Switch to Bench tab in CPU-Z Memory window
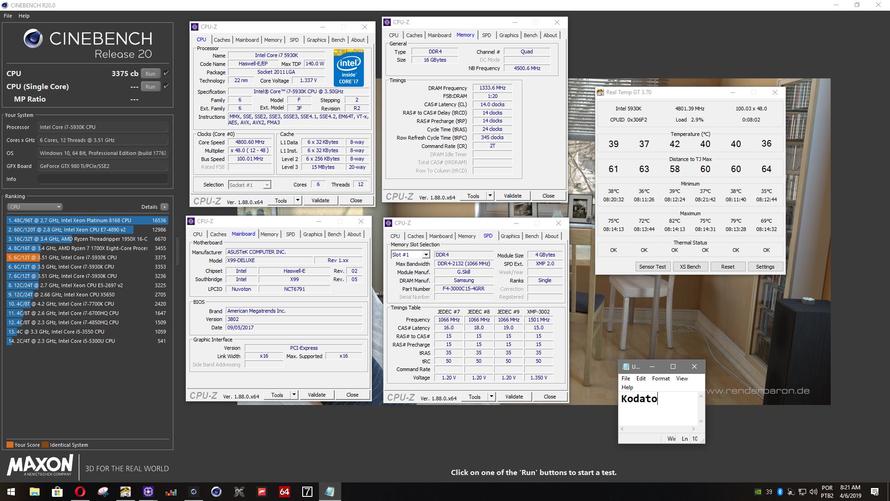The height and width of the screenshot is (501, 890). coord(530,35)
